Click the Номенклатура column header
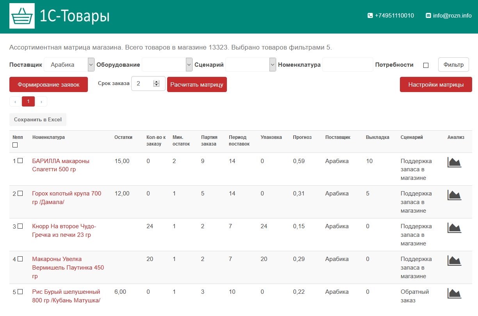478x316 pixels. click(48, 137)
